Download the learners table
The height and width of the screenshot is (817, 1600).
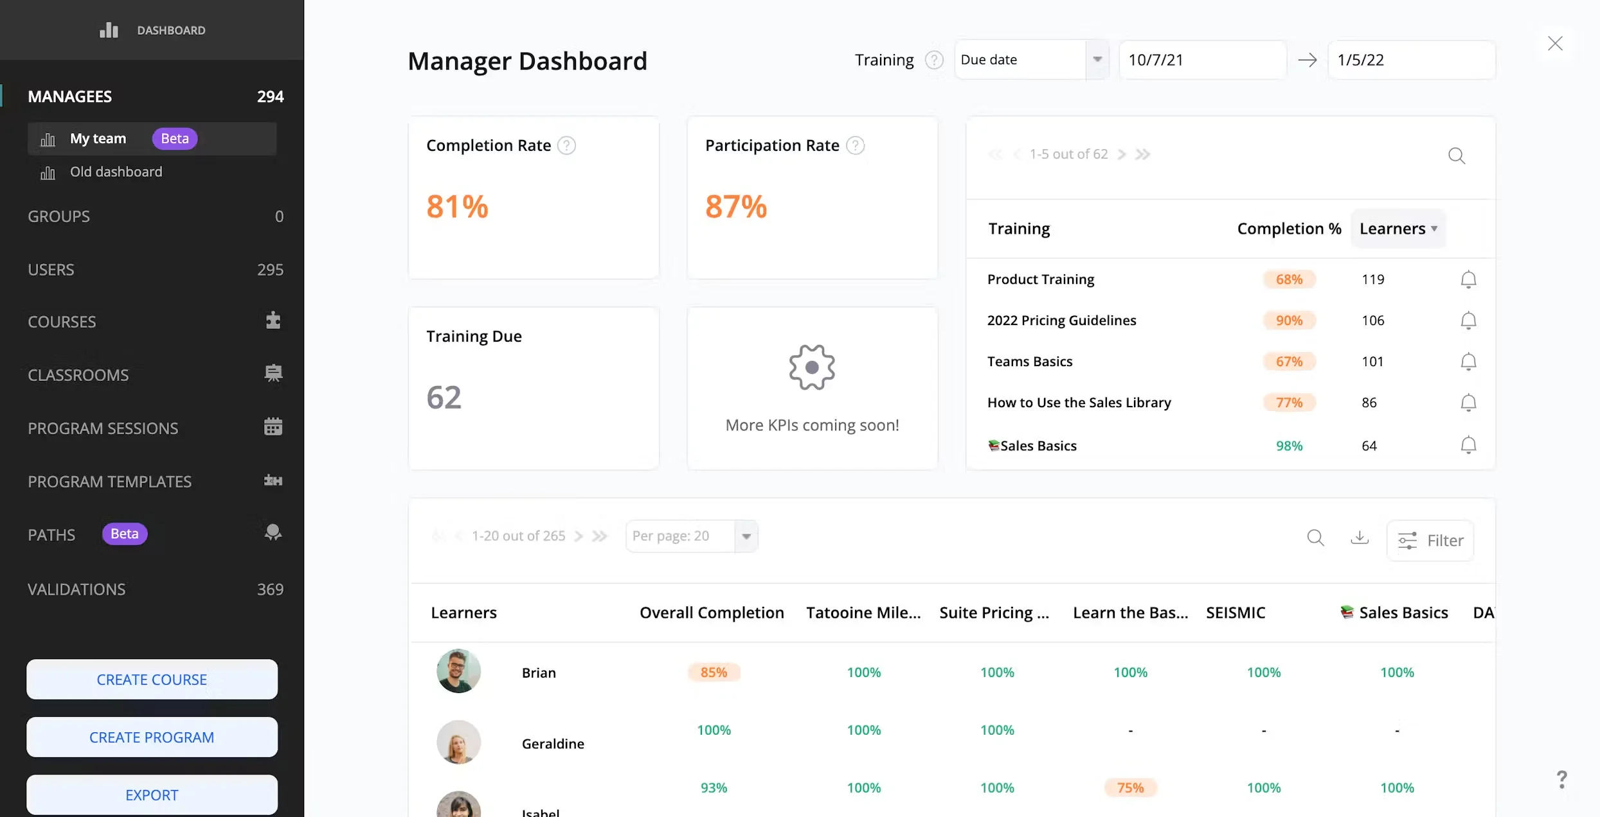tap(1359, 538)
